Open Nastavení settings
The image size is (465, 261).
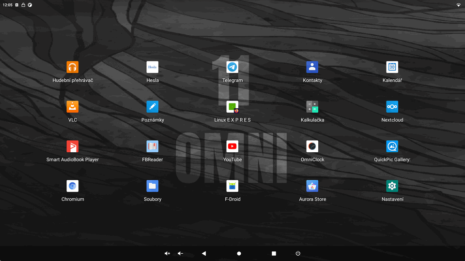click(x=392, y=186)
